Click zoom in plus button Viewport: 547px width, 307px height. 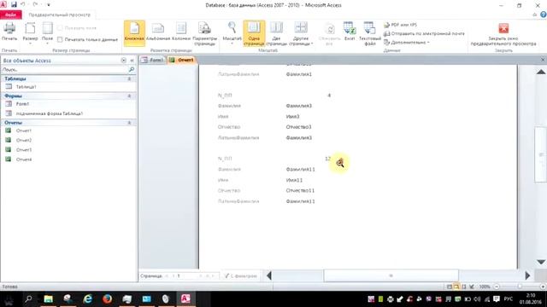coord(543,287)
